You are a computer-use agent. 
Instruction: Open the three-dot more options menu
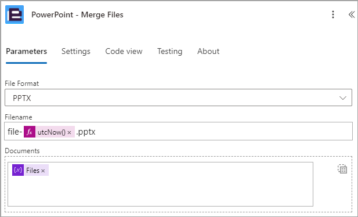333,15
